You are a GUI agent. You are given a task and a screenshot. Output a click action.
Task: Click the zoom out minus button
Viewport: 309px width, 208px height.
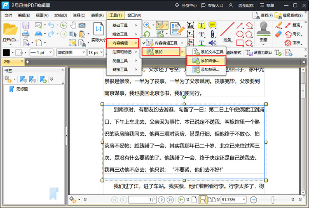[x=253, y=200]
